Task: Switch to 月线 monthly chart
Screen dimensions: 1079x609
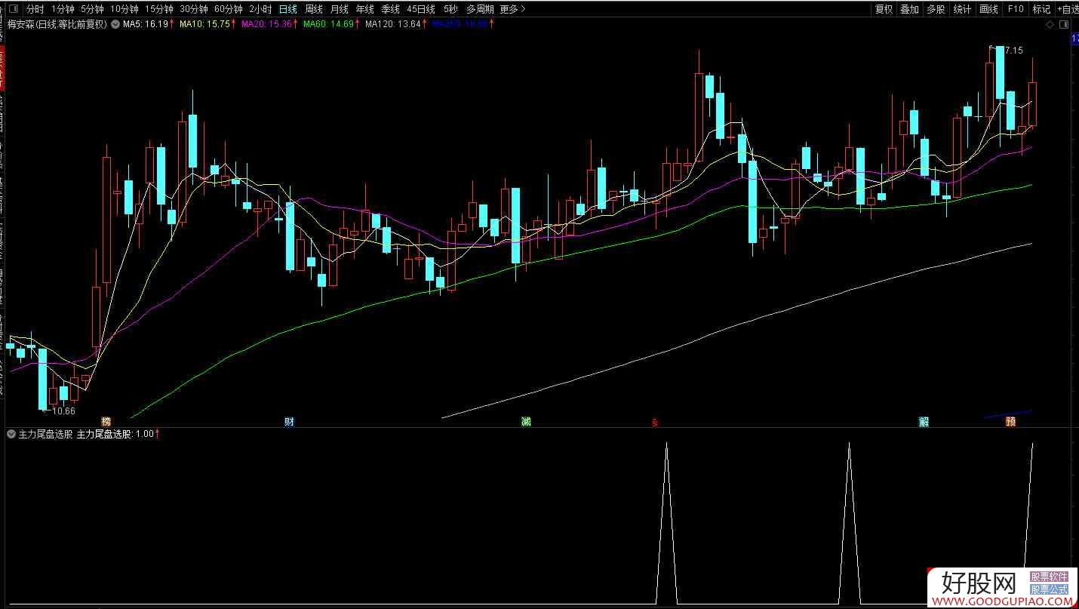Action: coord(340,9)
